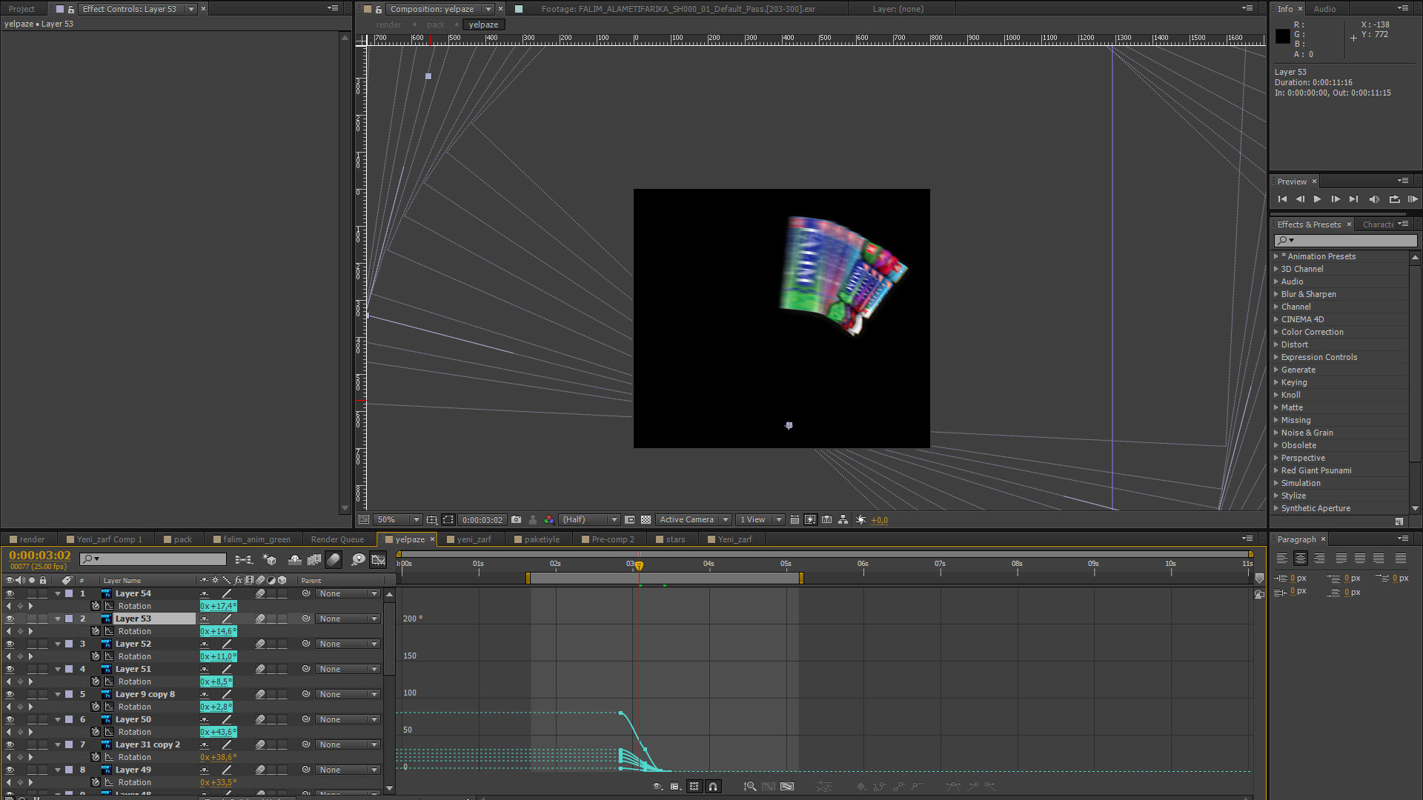Toggle the transparency grid button

click(646, 520)
